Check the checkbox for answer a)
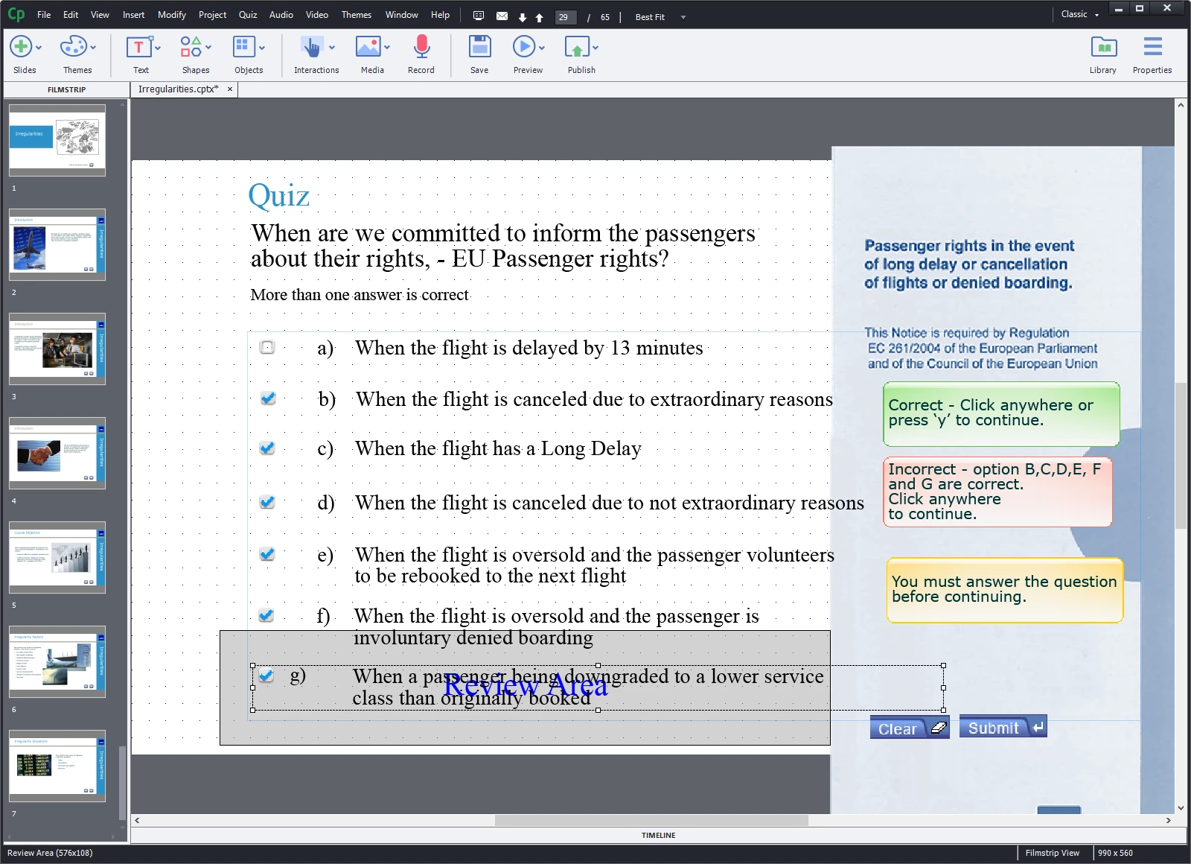This screenshot has height=864, width=1191. (x=267, y=347)
